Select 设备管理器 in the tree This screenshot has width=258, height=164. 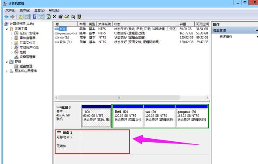28,57
